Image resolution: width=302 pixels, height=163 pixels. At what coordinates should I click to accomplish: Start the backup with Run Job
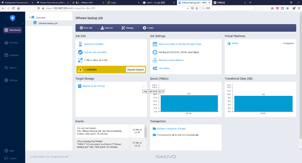pos(86,28)
